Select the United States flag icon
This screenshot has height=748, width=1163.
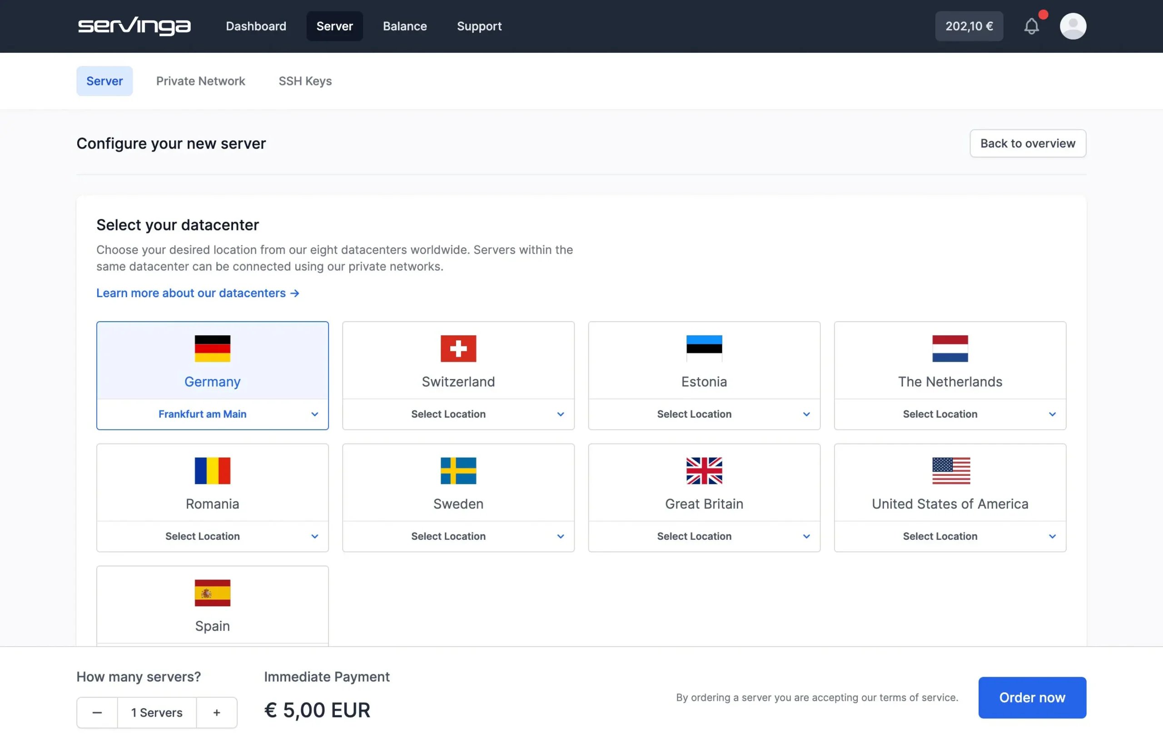click(x=951, y=471)
